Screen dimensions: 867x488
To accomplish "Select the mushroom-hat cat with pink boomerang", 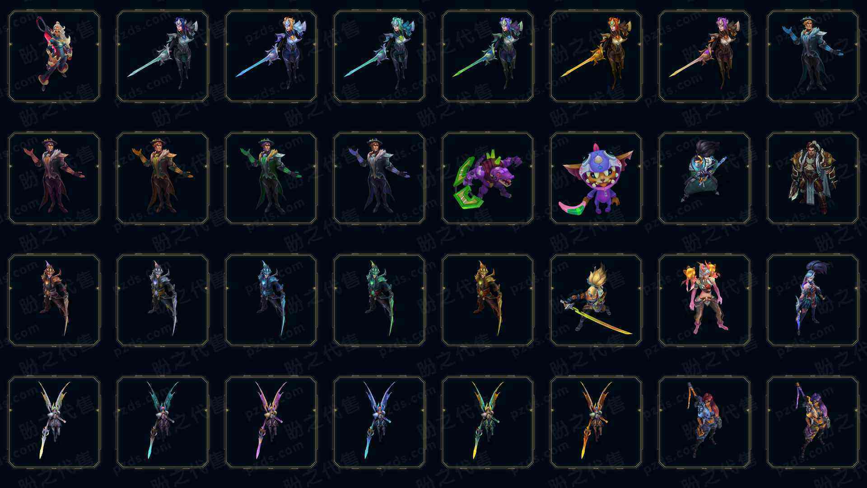I will [x=596, y=178].
